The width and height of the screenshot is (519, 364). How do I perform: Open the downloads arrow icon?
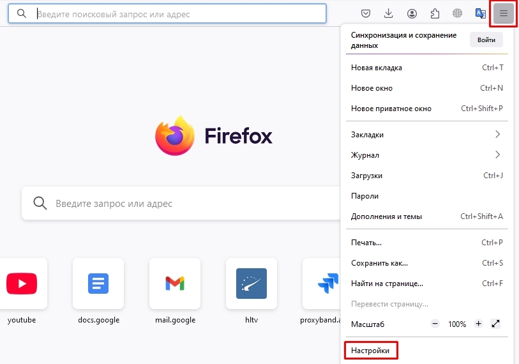coord(389,13)
